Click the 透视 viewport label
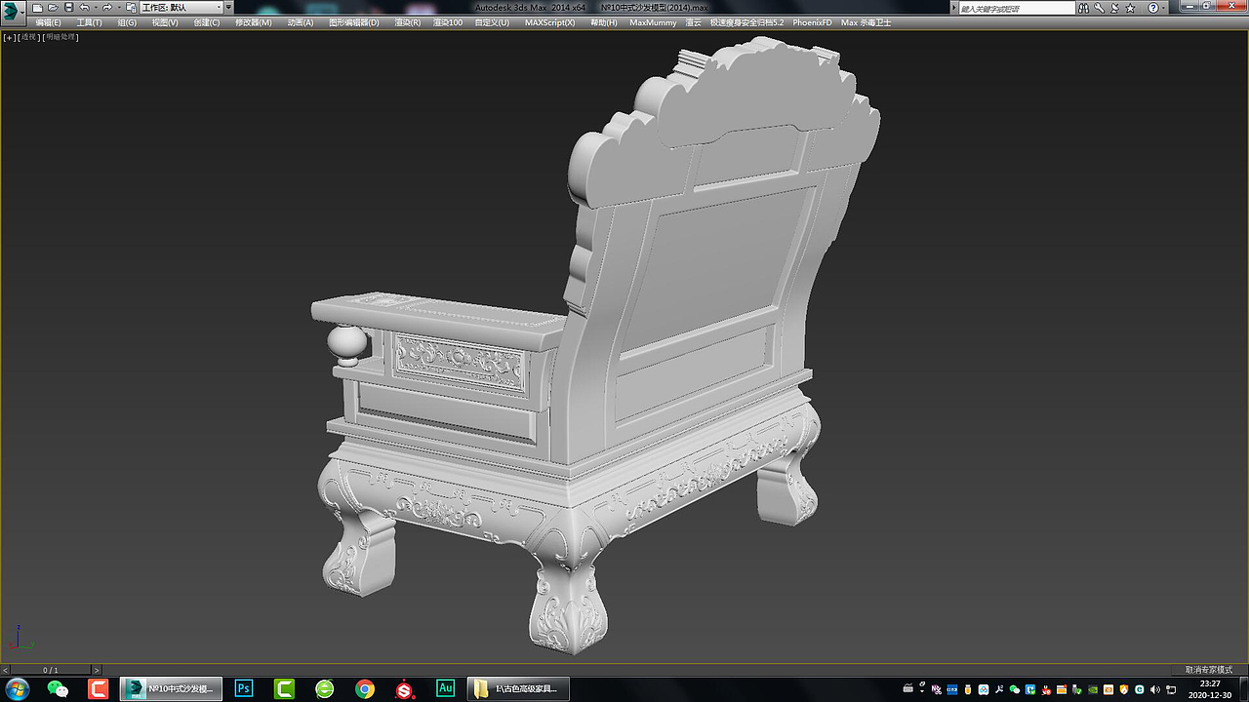Viewport: 1249px width, 702px height. click(30, 37)
